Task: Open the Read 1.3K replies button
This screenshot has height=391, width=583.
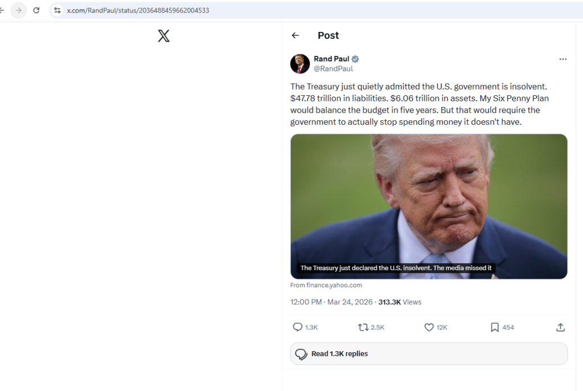Action: tap(428, 353)
